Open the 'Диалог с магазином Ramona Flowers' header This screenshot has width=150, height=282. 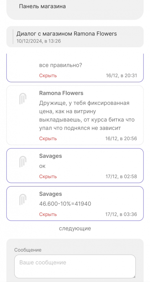click(67, 33)
